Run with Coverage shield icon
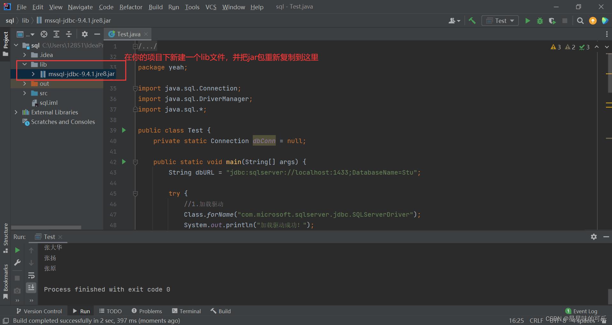This screenshot has width=612, height=325. pos(552,21)
